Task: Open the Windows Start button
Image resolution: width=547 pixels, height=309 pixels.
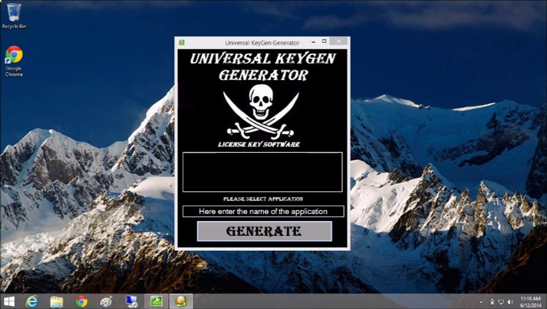Action: coord(9,302)
